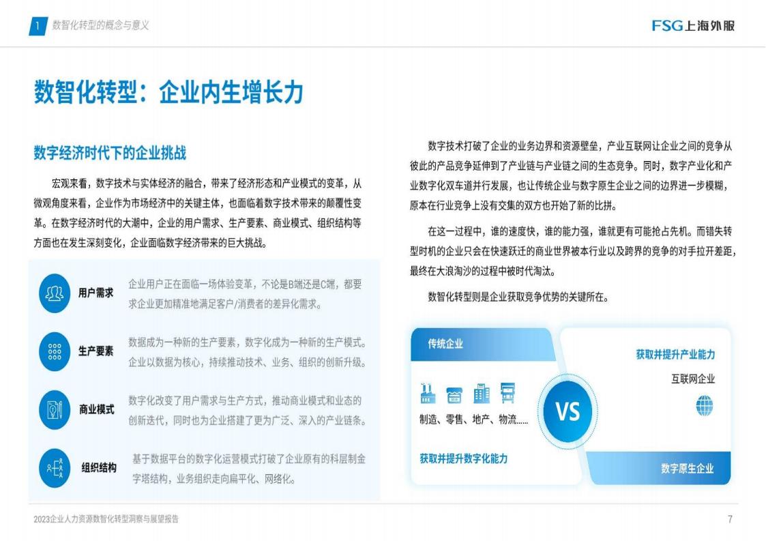This screenshot has height=541, width=766.
Task: Click the description starting 企业用户正在面临一场体验变革
Action: click(246, 294)
